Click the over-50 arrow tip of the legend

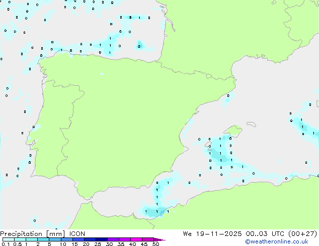click(159, 239)
